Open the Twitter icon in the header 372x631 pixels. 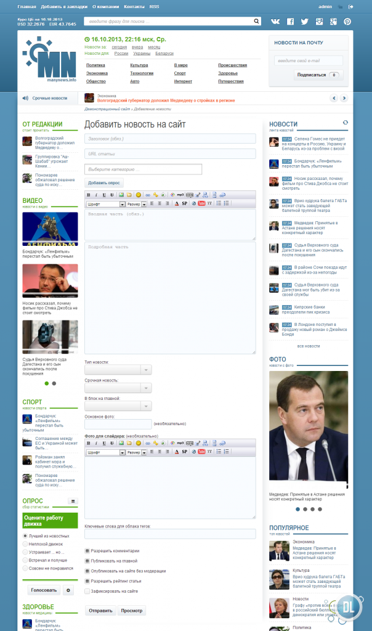pos(304,22)
